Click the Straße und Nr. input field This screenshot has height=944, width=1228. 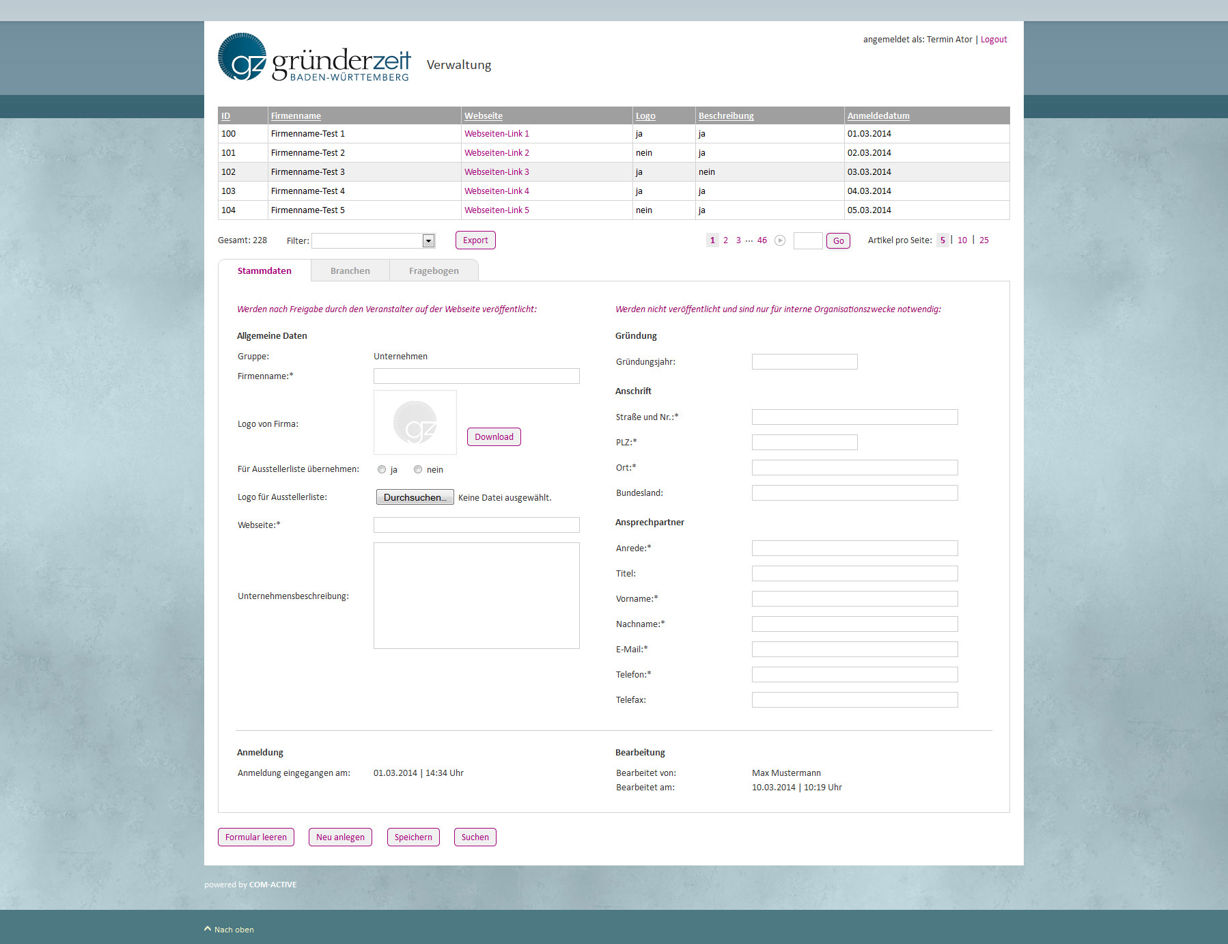coord(855,417)
